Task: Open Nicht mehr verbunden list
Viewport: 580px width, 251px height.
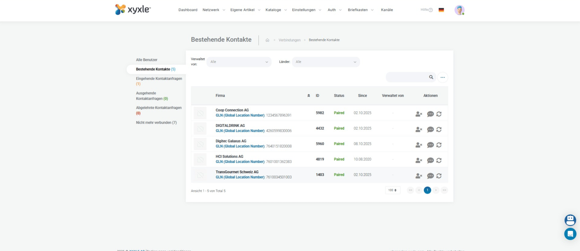Action: pyautogui.click(x=156, y=123)
